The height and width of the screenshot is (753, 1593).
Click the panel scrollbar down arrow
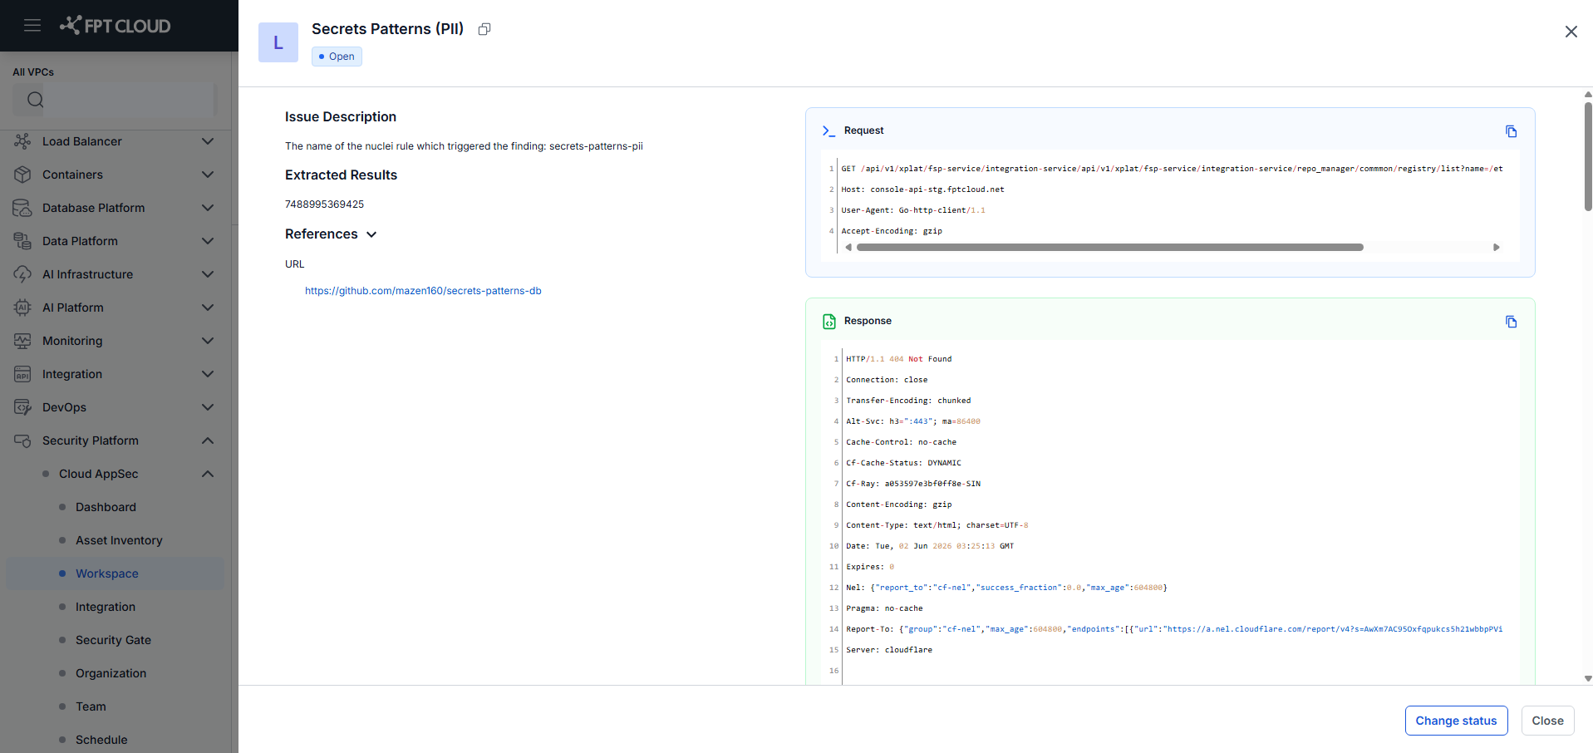tap(1587, 678)
